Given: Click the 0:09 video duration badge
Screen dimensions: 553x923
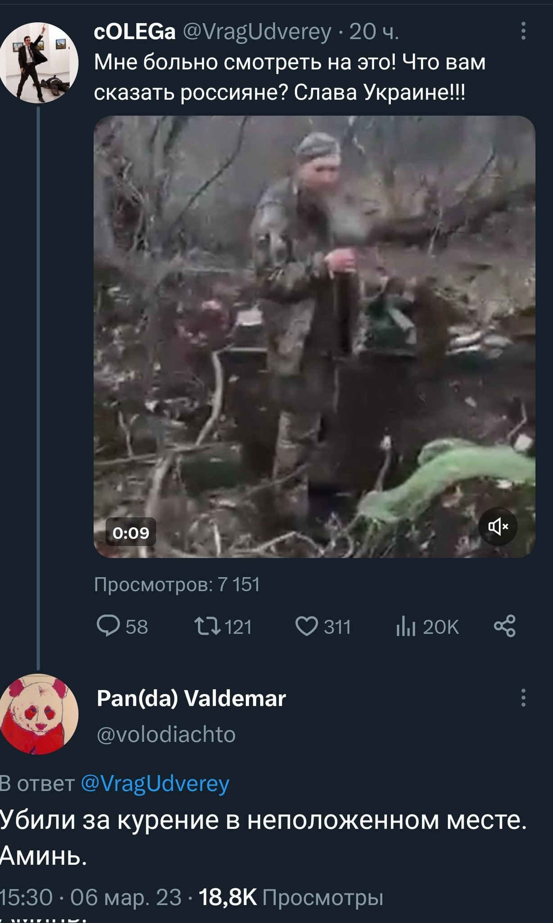Looking at the screenshot, I should coord(131,533).
